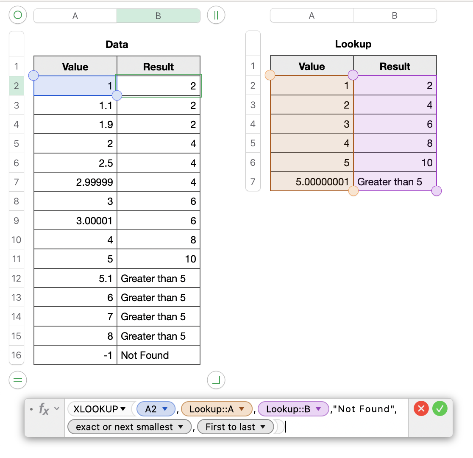Click the Data cell containing 2.99999

pos(75,182)
